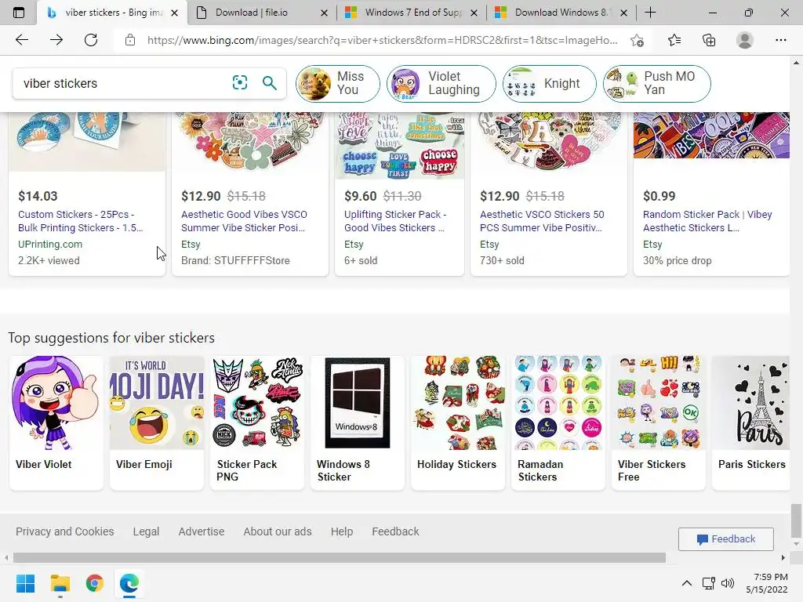Select the Push MO Yan chip
This screenshot has height=602, width=803.
(x=656, y=83)
